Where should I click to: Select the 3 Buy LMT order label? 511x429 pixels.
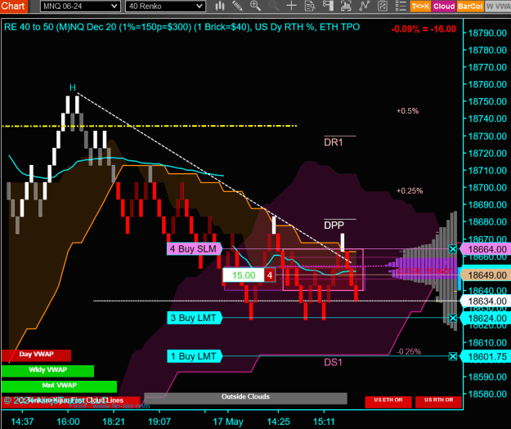[x=195, y=318]
